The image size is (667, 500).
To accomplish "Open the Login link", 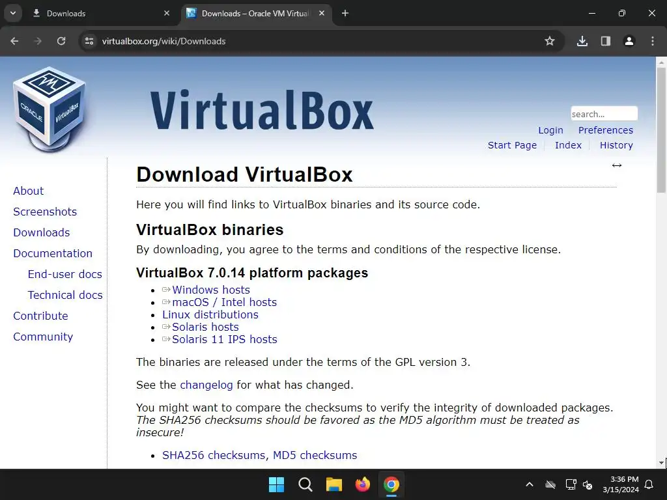I will pyautogui.click(x=550, y=130).
